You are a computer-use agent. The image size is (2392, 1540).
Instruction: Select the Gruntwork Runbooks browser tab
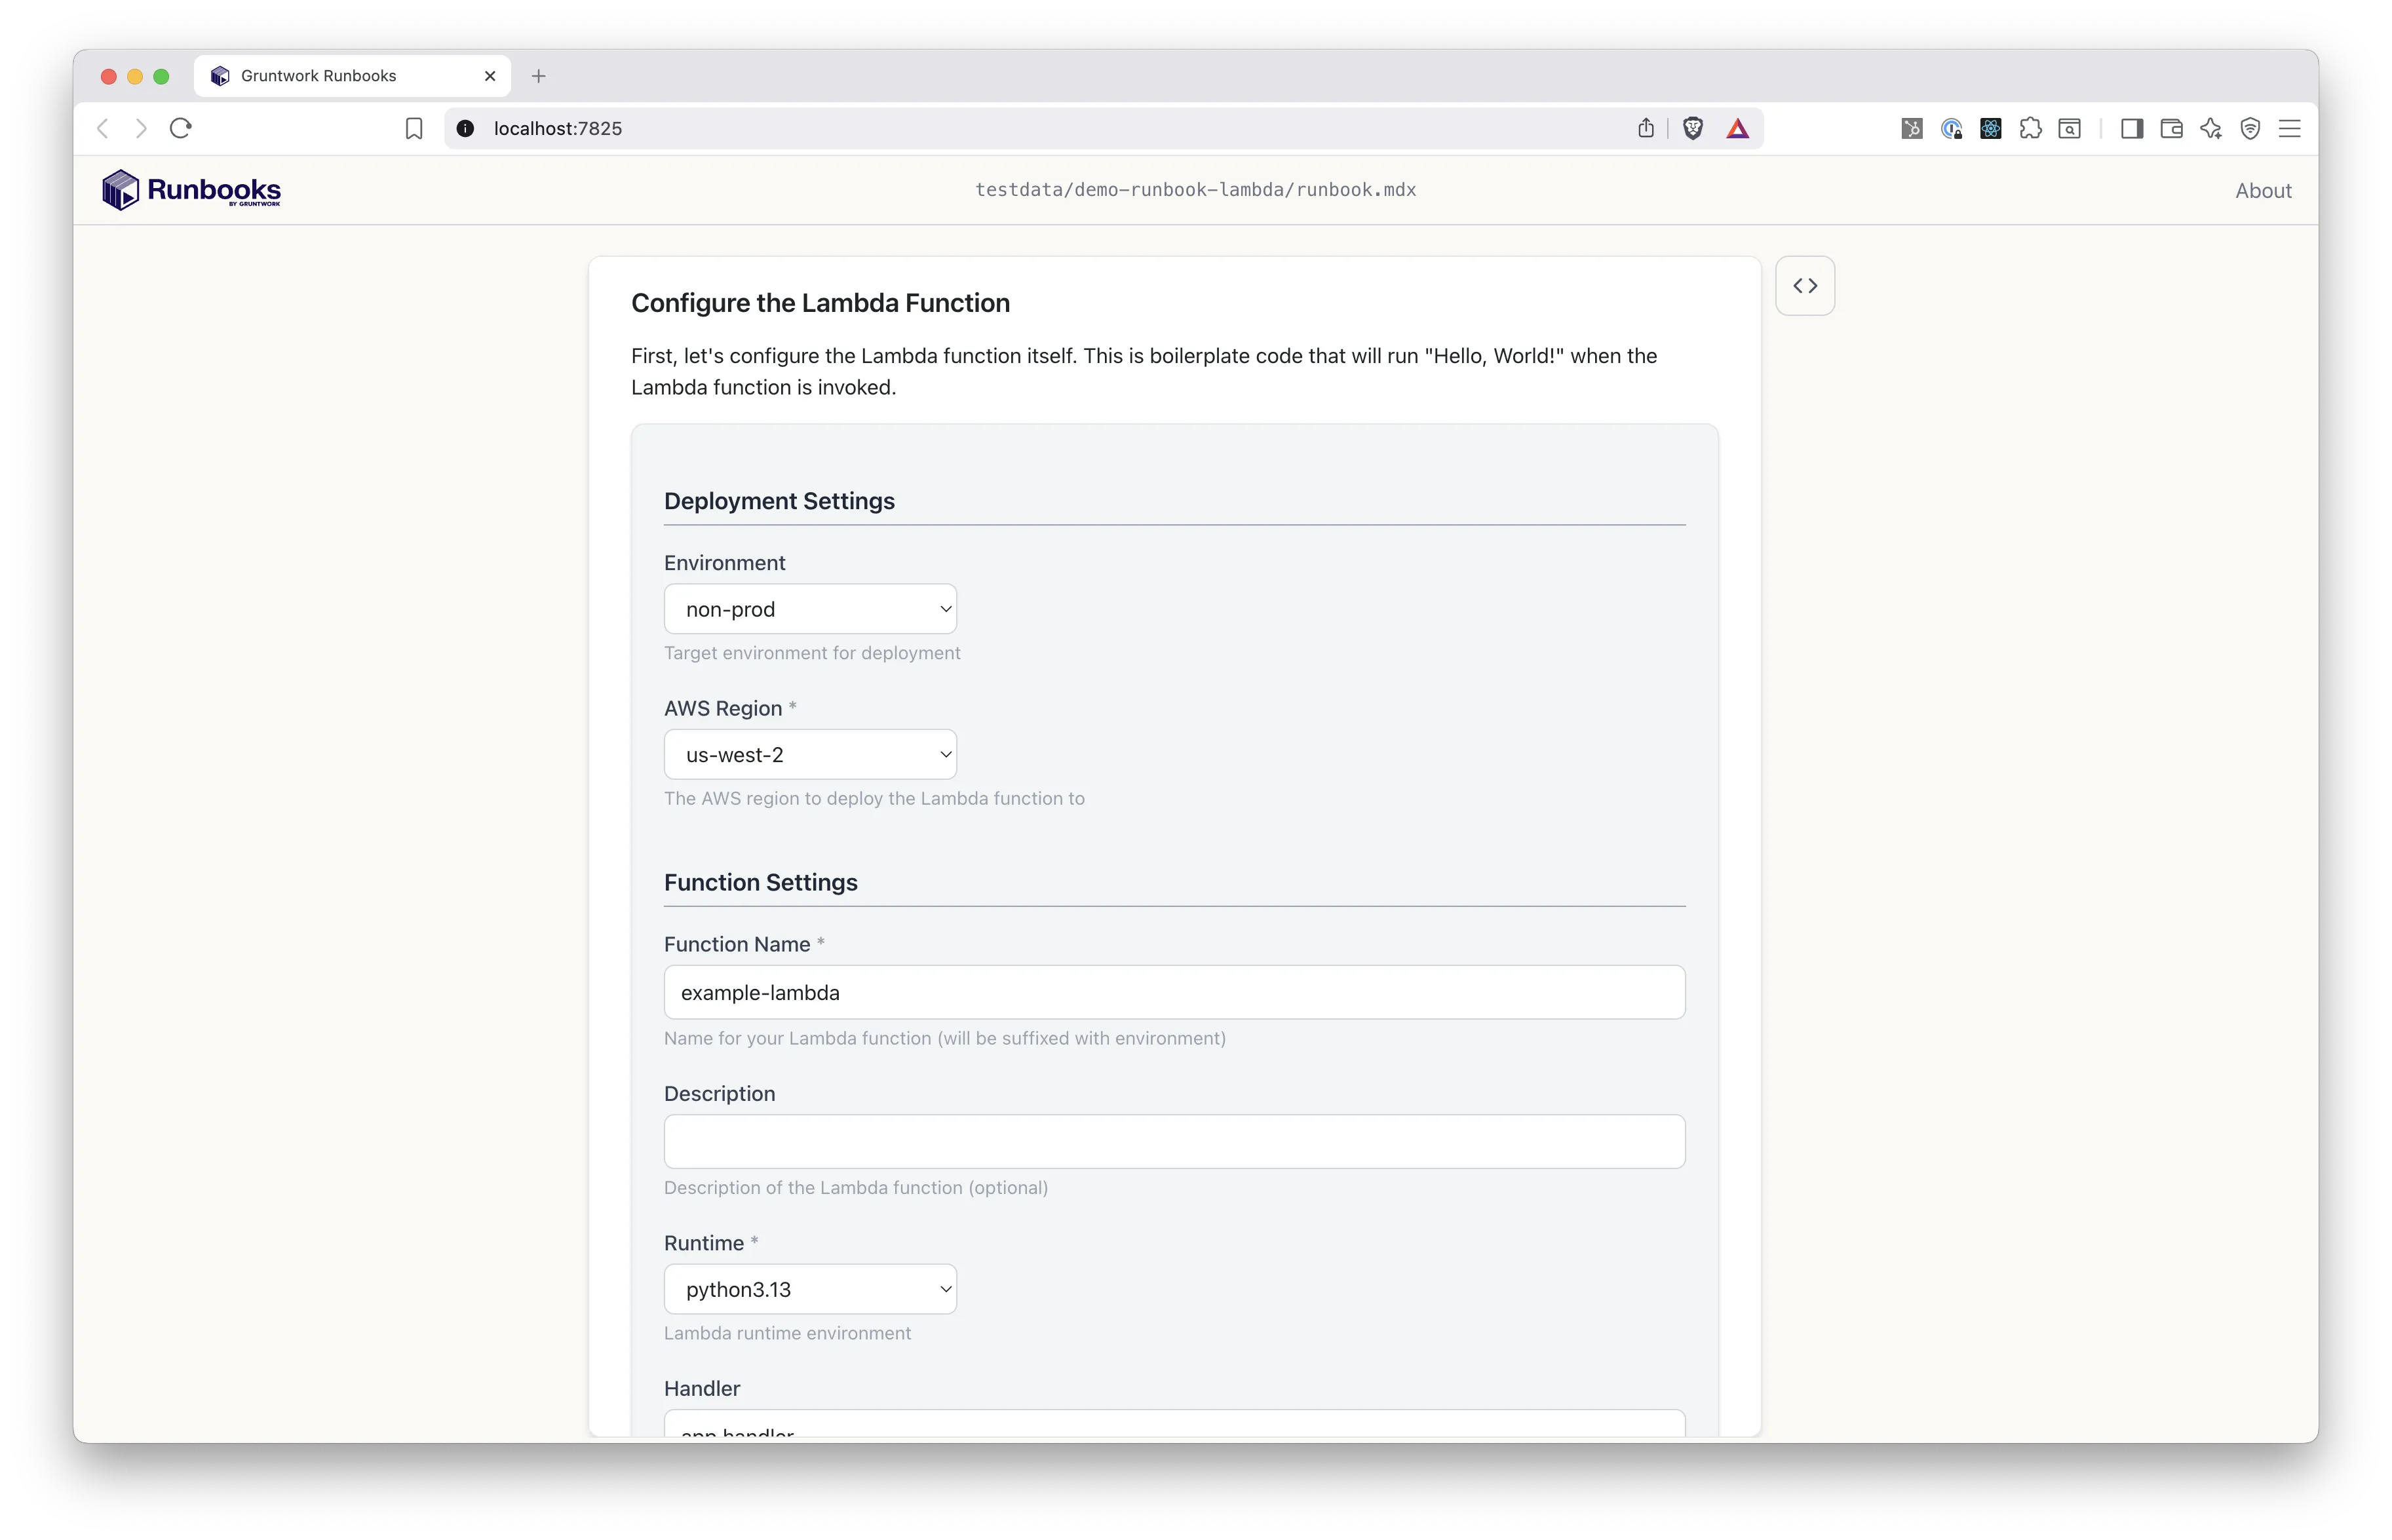point(352,76)
